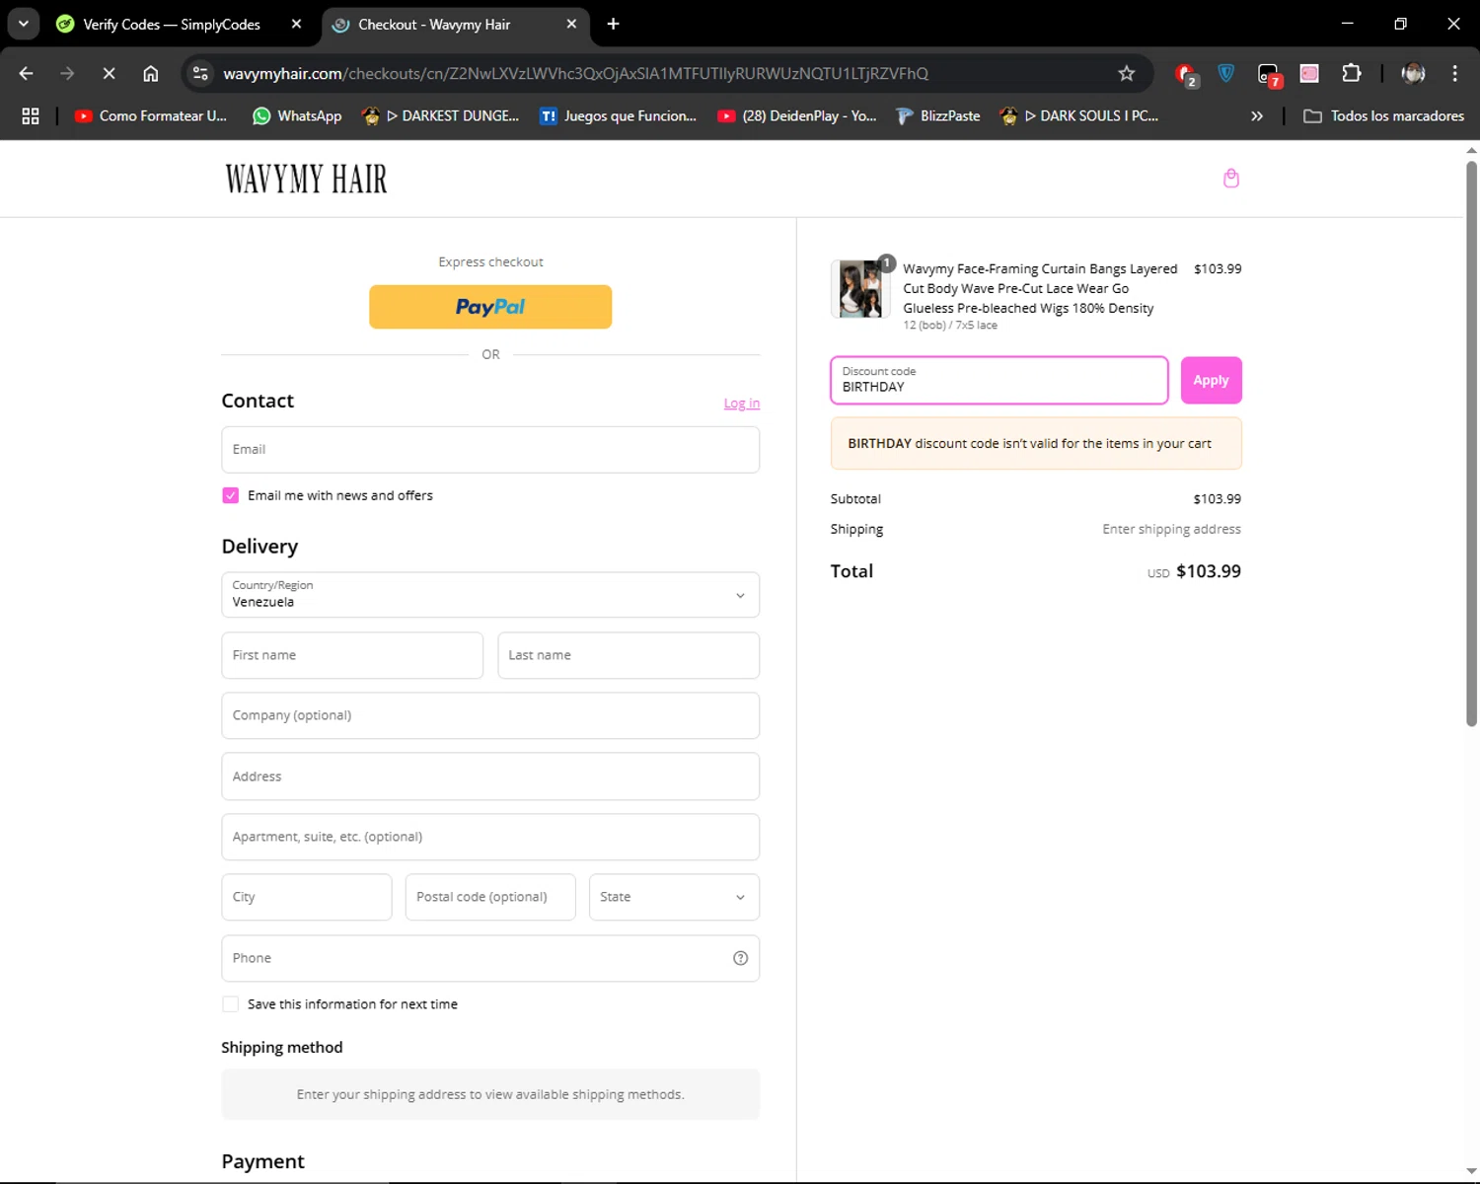Screen dimensions: 1480x1184
Task: Open the DARKEST DUNGE... bookmark
Action: pyautogui.click(x=440, y=115)
